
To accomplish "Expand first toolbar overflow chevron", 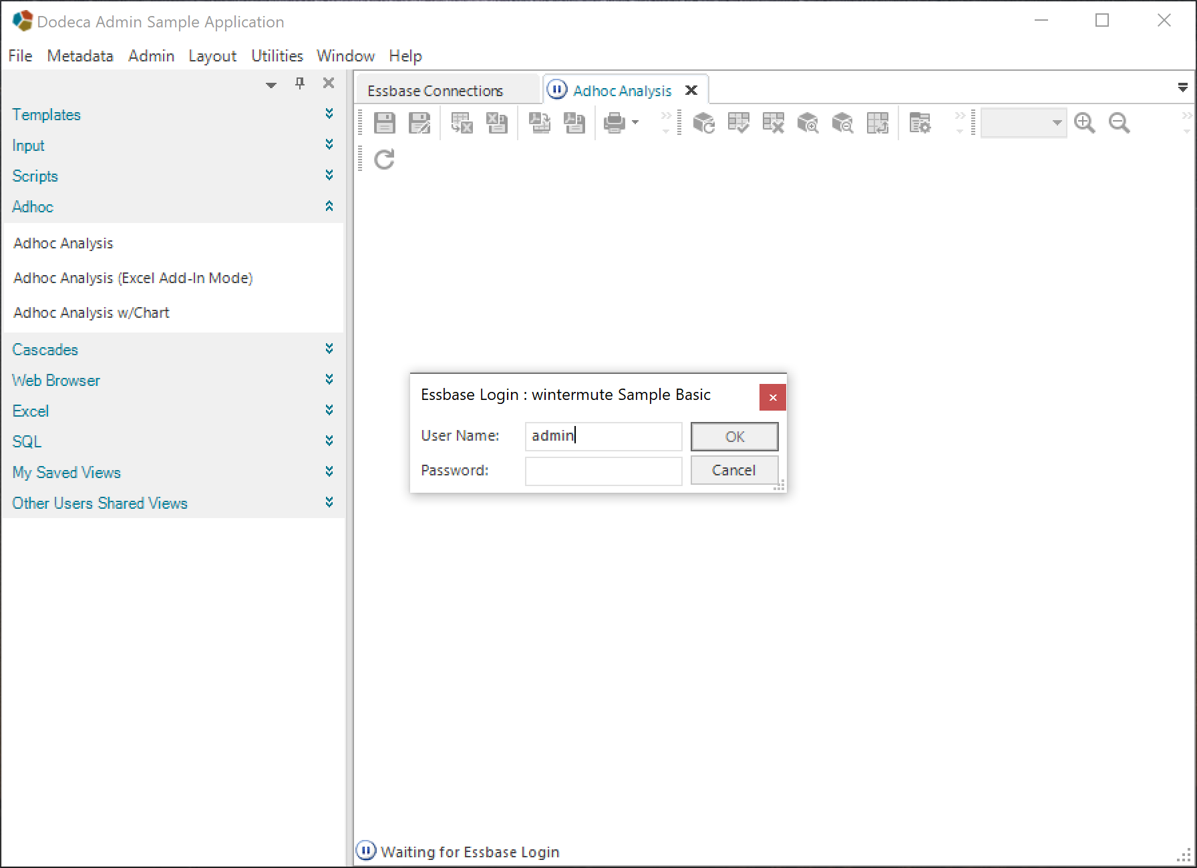I will click(x=665, y=123).
